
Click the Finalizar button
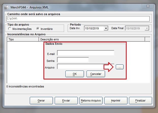140,101
